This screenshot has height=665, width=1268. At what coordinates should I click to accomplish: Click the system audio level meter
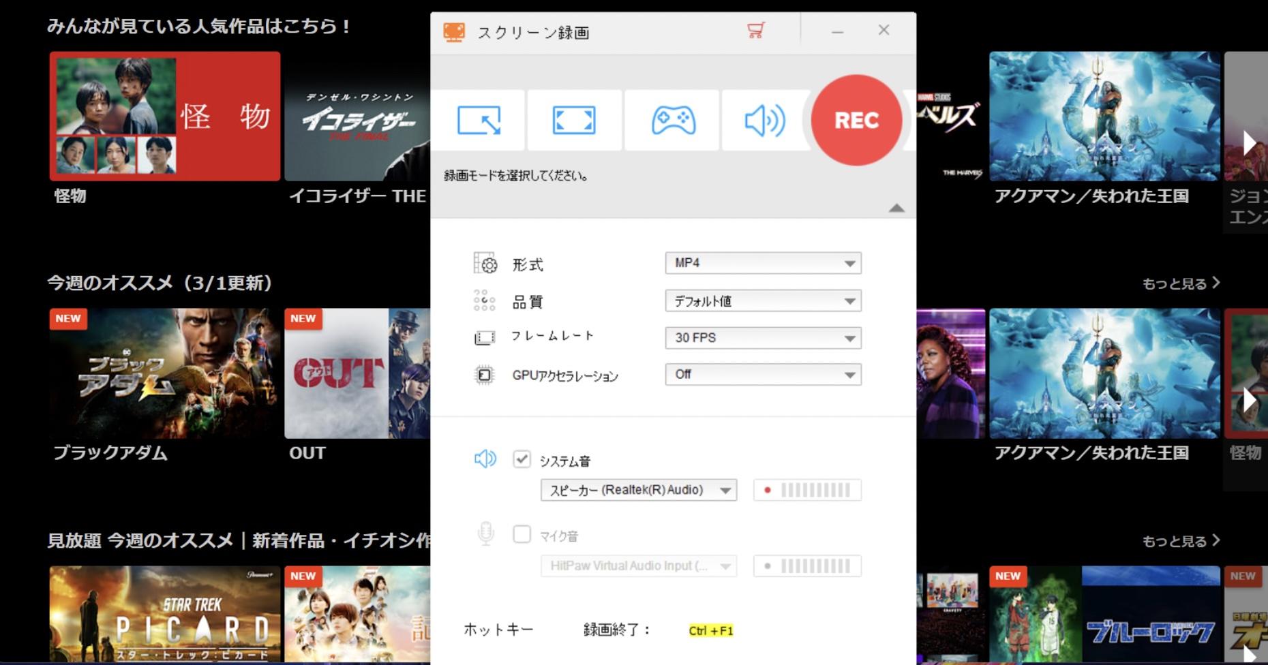(x=807, y=490)
